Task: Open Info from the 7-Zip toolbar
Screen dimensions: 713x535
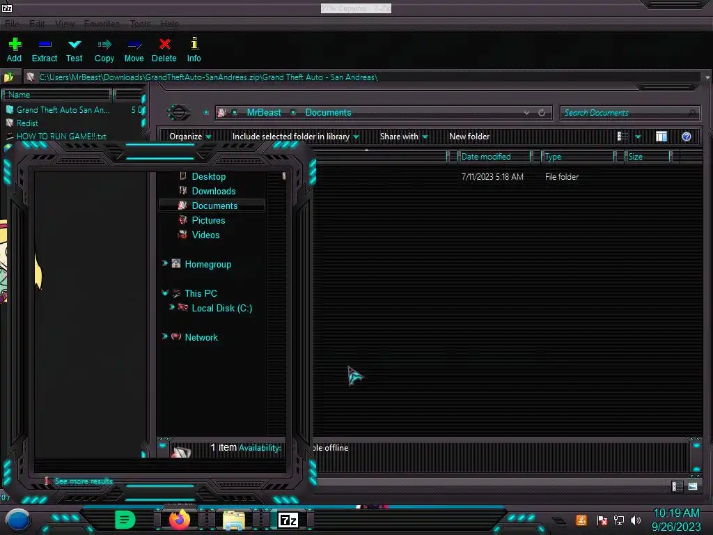Action: 194,49
